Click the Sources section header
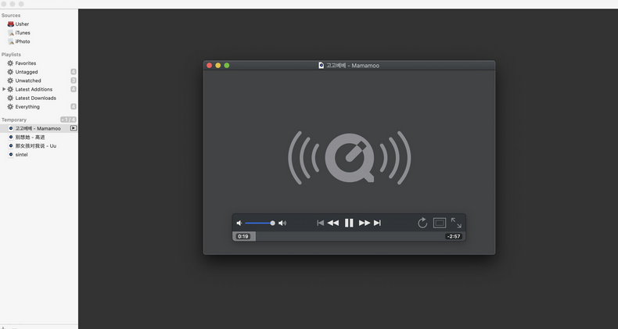 point(11,16)
